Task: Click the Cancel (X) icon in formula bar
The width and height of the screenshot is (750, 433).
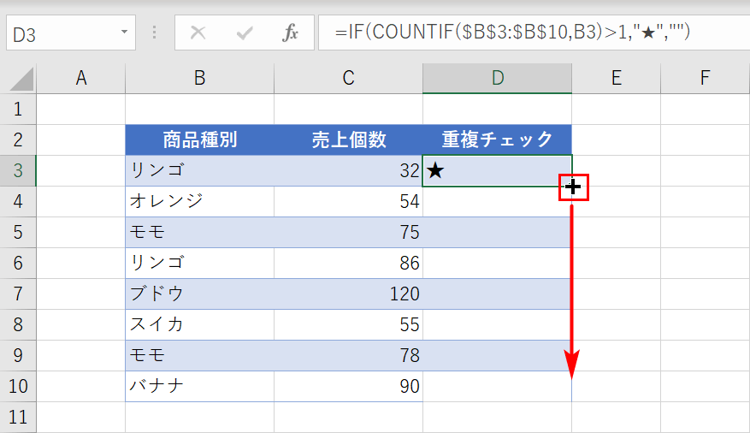Action: click(x=198, y=33)
